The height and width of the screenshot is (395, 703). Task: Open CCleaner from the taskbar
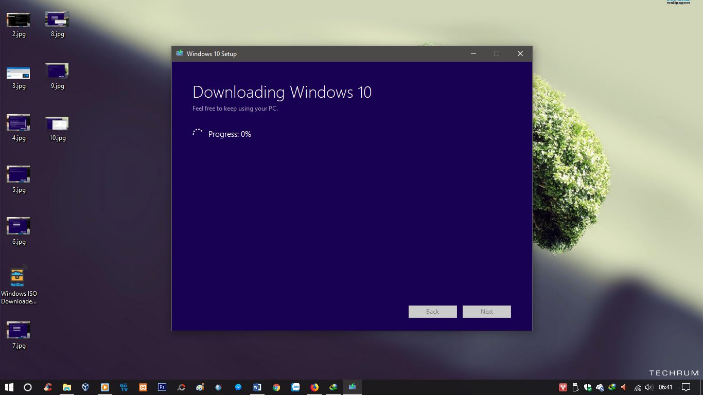(x=47, y=387)
